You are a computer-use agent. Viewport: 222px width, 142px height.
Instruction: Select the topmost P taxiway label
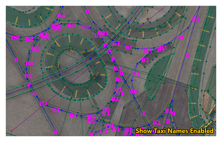tap(106, 45)
